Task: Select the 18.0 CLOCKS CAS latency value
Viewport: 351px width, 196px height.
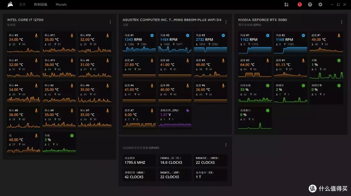Action: (171, 163)
